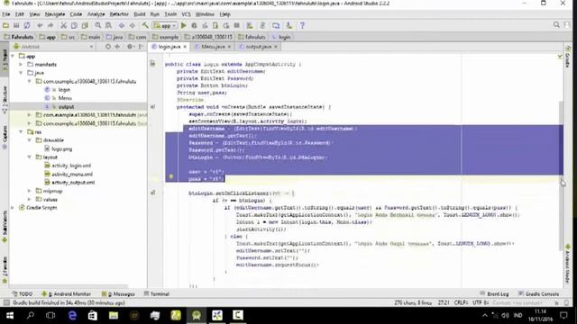Close the output.java tab
This screenshot has width=577, height=324.
[275, 47]
